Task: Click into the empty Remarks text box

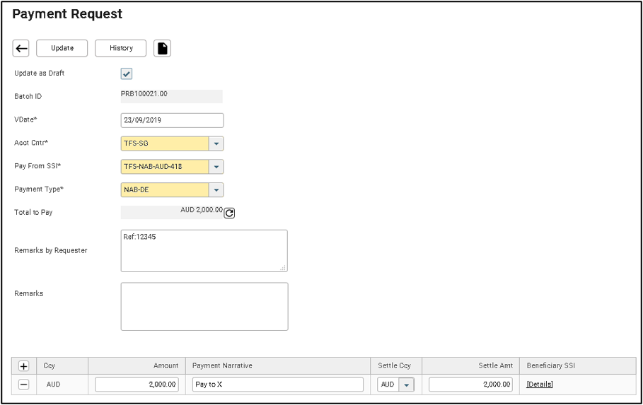Action: point(204,307)
